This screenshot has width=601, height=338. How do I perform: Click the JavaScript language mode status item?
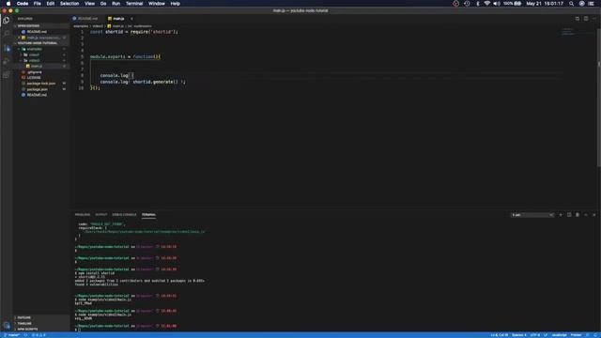click(x=560, y=335)
